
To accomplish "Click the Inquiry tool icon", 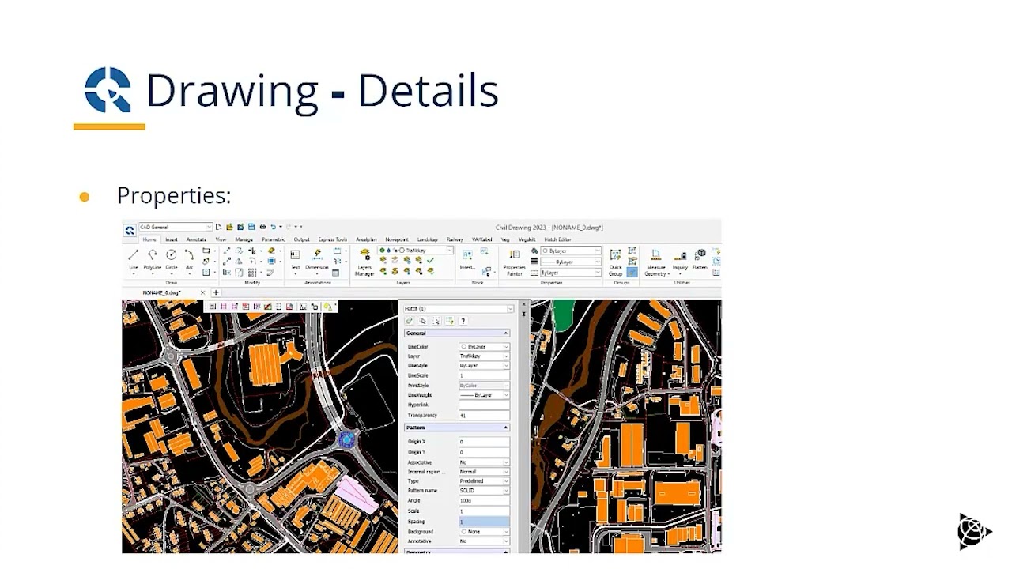I will click(x=680, y=260).
